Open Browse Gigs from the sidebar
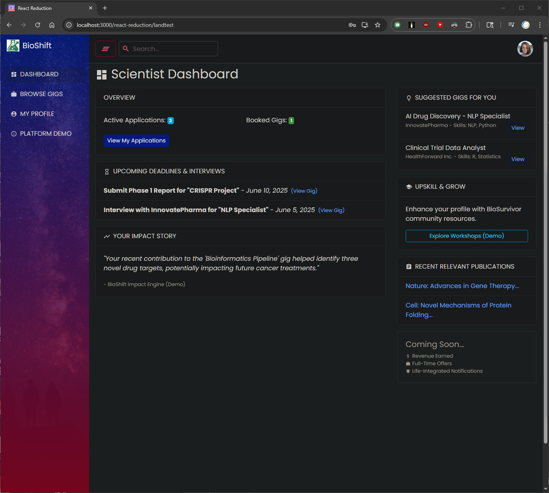Image resolution: width=549 pixels, height=493 pixels. 41,94
